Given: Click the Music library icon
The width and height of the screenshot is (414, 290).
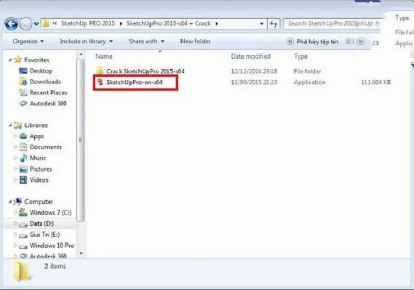Looking at the screenshot, I should point(23,158).
